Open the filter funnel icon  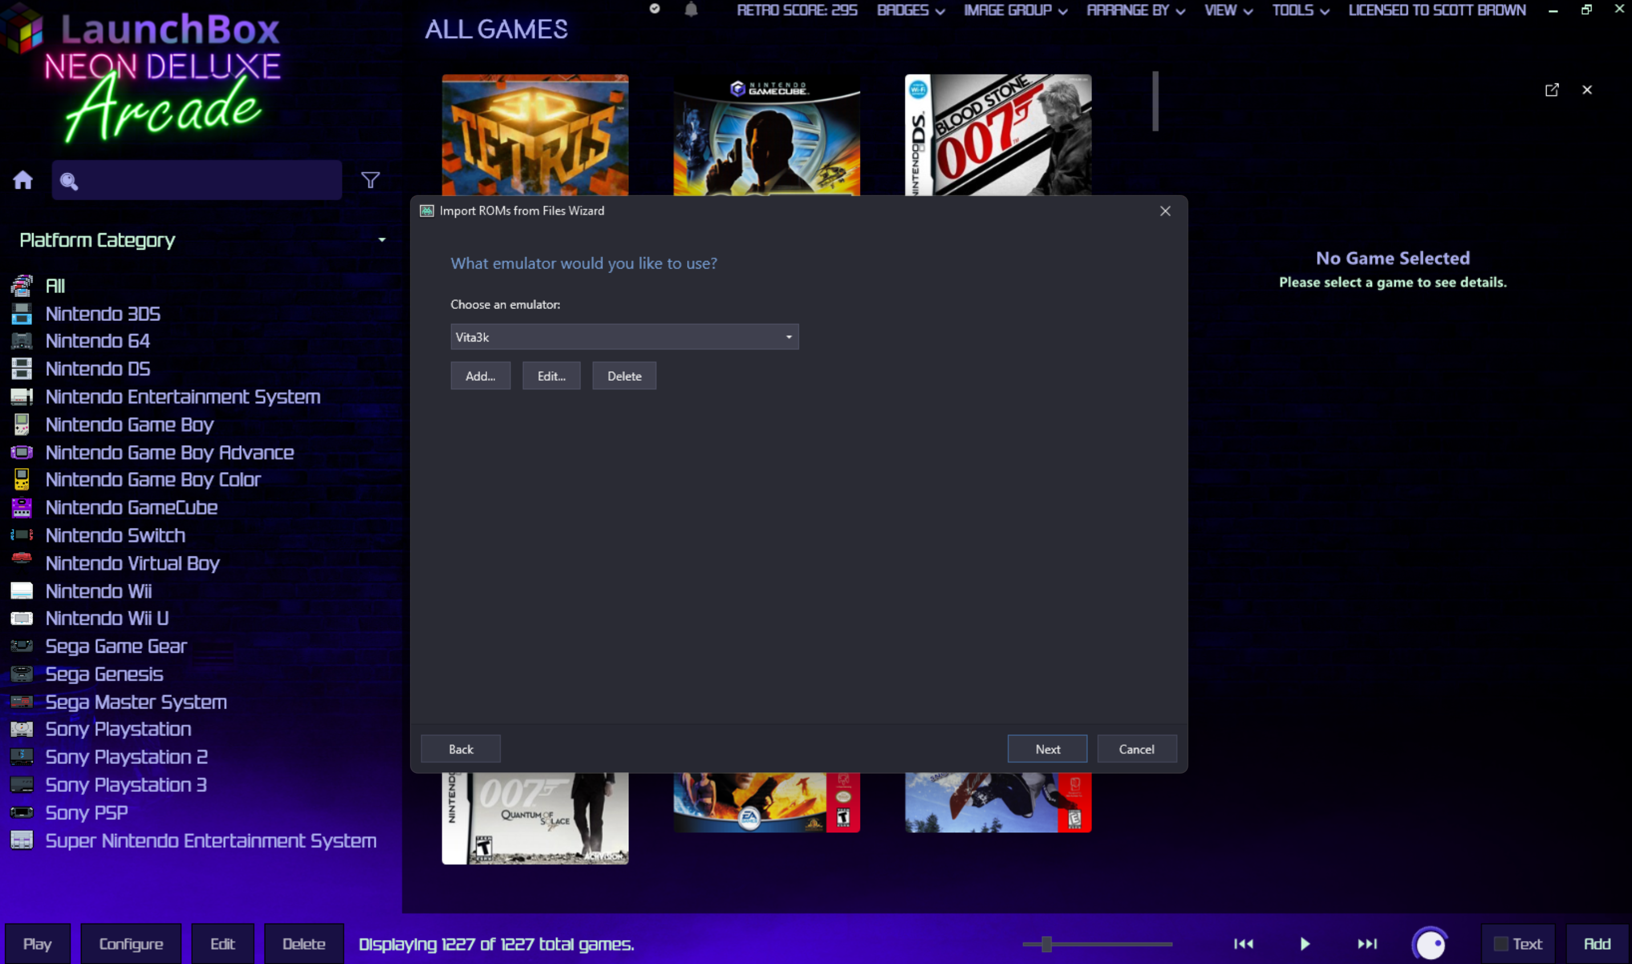(x=370, y=180)
